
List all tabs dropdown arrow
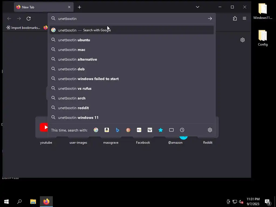(198, 7)
